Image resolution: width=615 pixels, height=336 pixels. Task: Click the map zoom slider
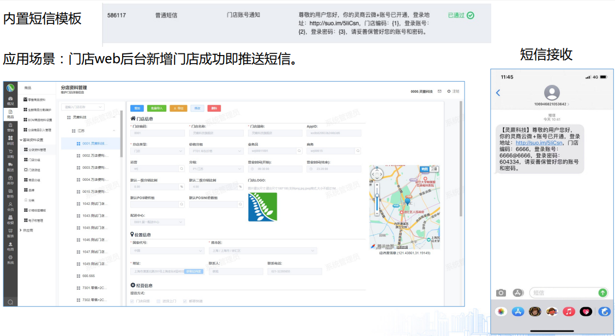377,203
